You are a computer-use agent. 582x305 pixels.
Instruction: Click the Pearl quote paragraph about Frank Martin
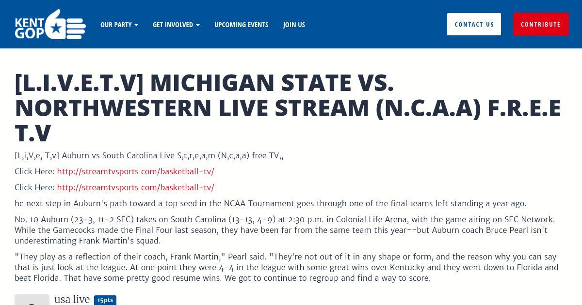[286, 267]
